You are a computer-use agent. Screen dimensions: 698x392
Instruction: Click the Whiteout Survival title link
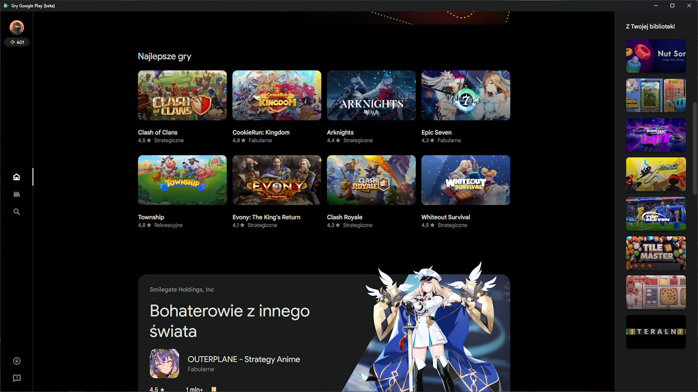click(445, 217)
